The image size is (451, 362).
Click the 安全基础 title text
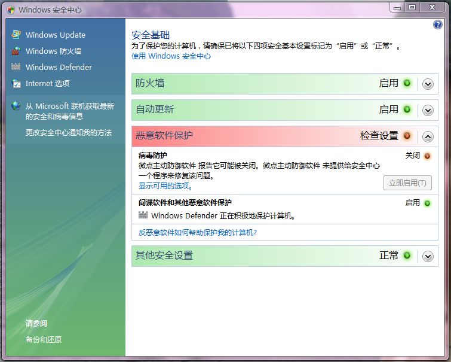(151, 35)
